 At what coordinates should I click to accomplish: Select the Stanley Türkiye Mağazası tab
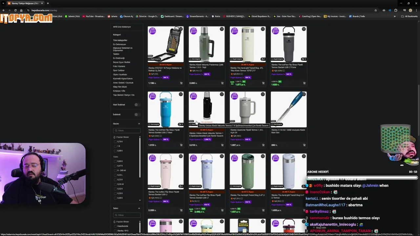[x=25, y=3]
